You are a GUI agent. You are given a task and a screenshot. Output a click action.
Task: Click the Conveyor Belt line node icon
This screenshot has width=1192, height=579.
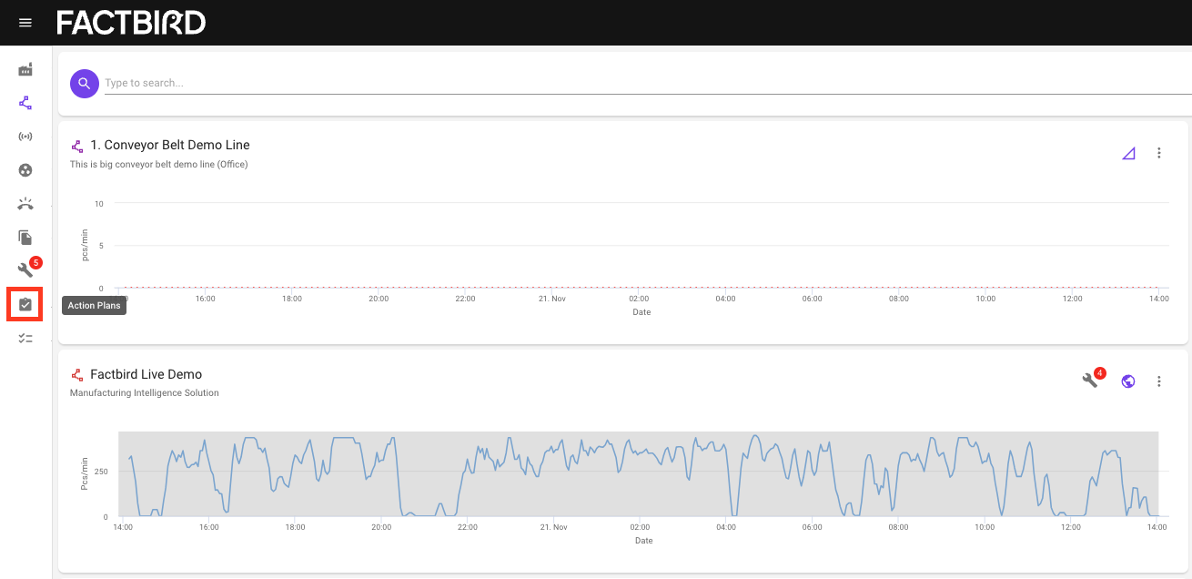point(77,146)
